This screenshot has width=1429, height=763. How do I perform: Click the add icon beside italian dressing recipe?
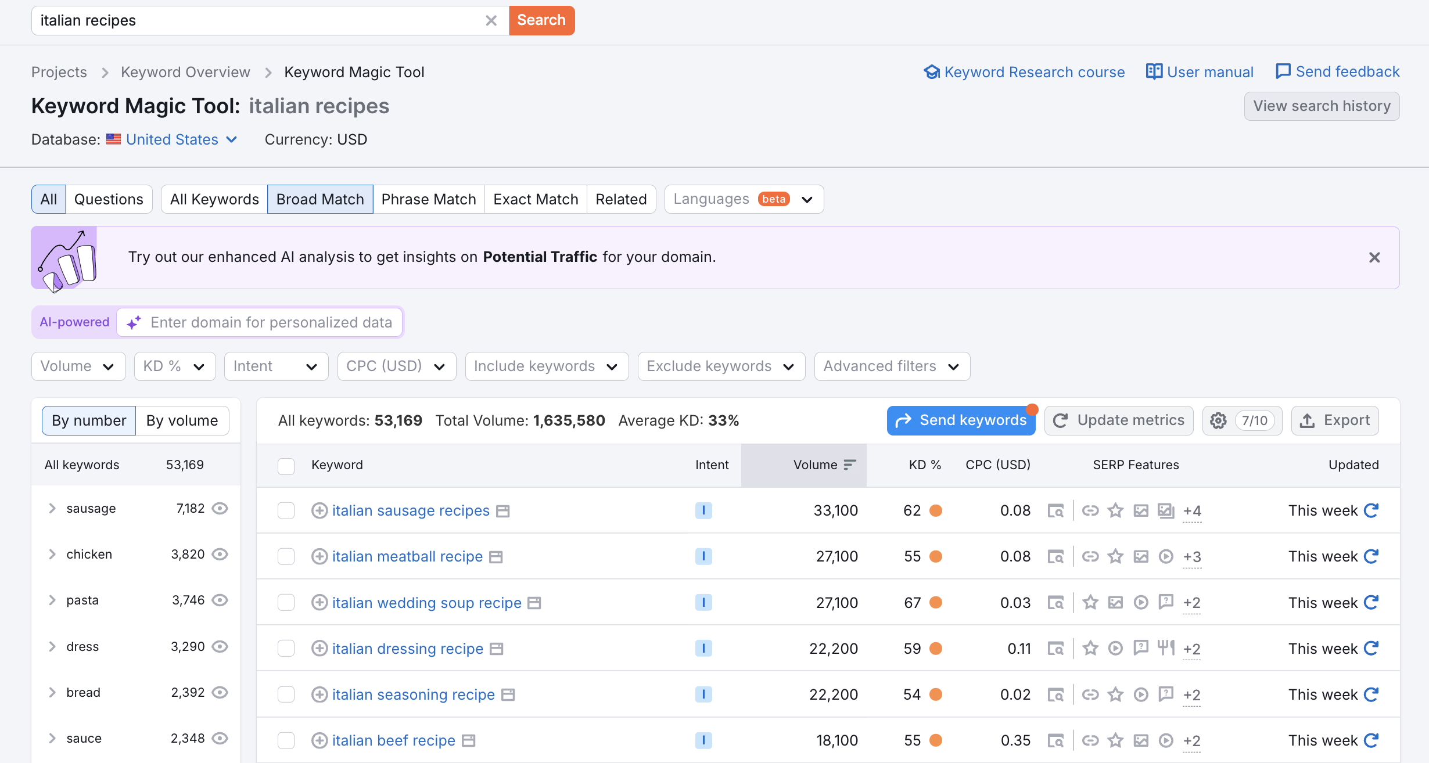pyautogui.click(x=319, y=649)
